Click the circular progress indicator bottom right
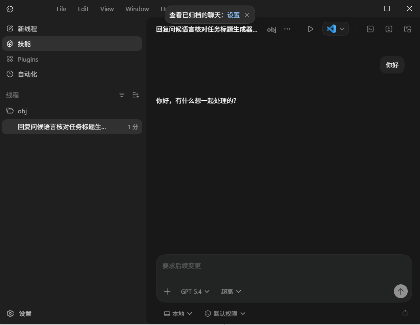420x325 pixels. [x=405, y=313]
